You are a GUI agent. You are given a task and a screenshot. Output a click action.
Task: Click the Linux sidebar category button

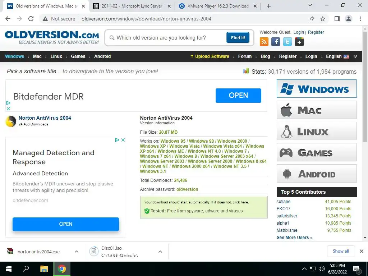(x=317, y=131)
